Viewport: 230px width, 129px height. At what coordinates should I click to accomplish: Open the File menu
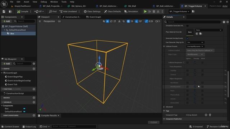click(x=11, y=2)
